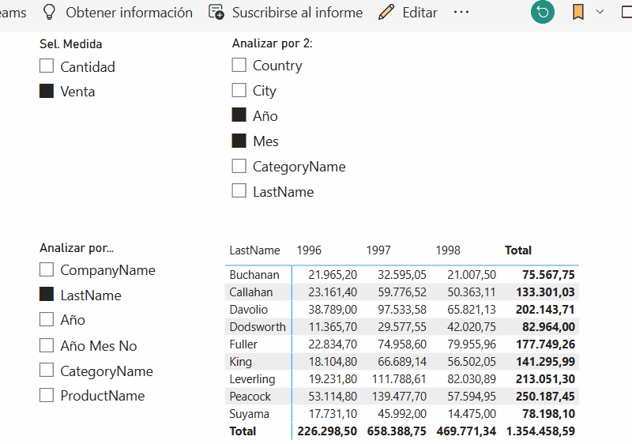The width and height of the screenshot is (632, 444).
Task: Click the green reset to default icon
Action: (543, 12)
